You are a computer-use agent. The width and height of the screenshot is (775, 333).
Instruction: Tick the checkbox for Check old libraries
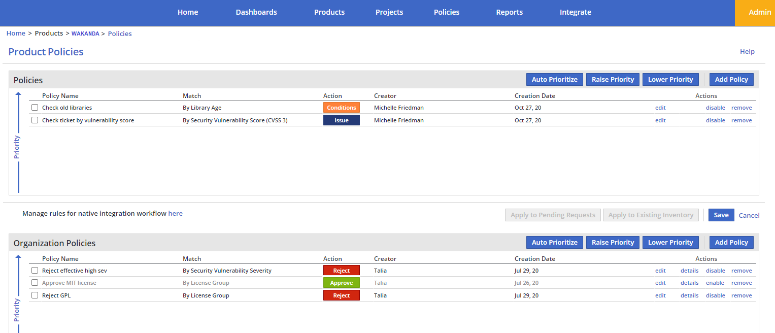[x=35, y=108]
